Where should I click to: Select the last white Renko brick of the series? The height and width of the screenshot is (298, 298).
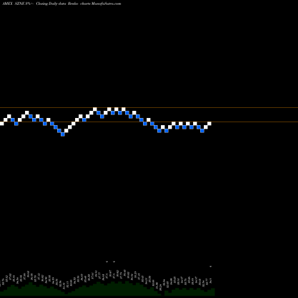pyautogui.click(x=209, y=123)
